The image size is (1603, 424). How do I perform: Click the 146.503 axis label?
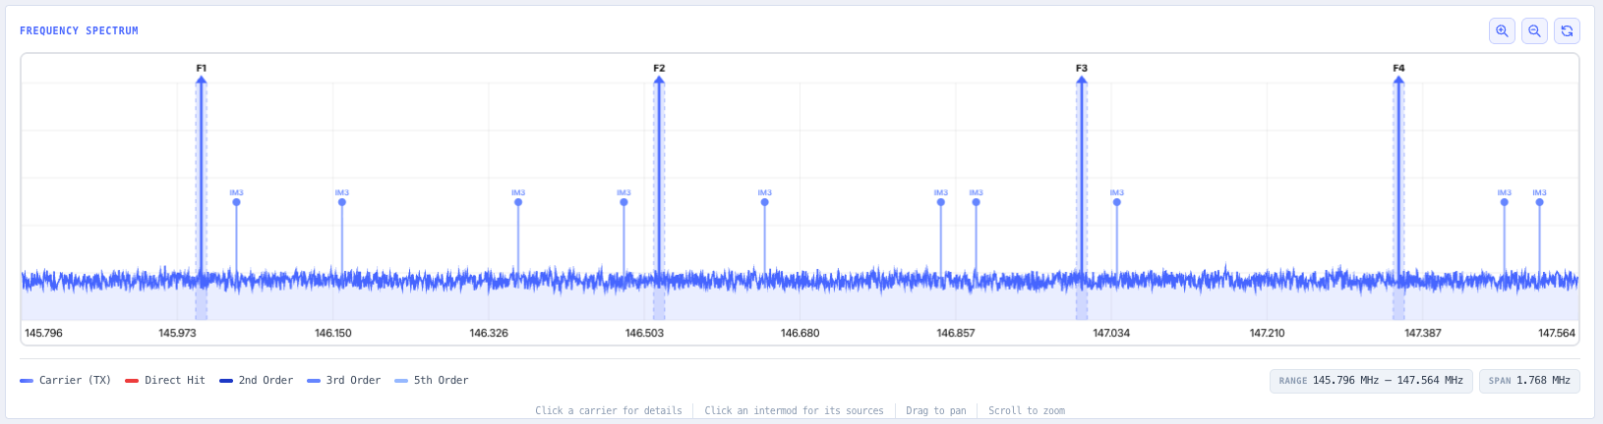click(644, 334)
